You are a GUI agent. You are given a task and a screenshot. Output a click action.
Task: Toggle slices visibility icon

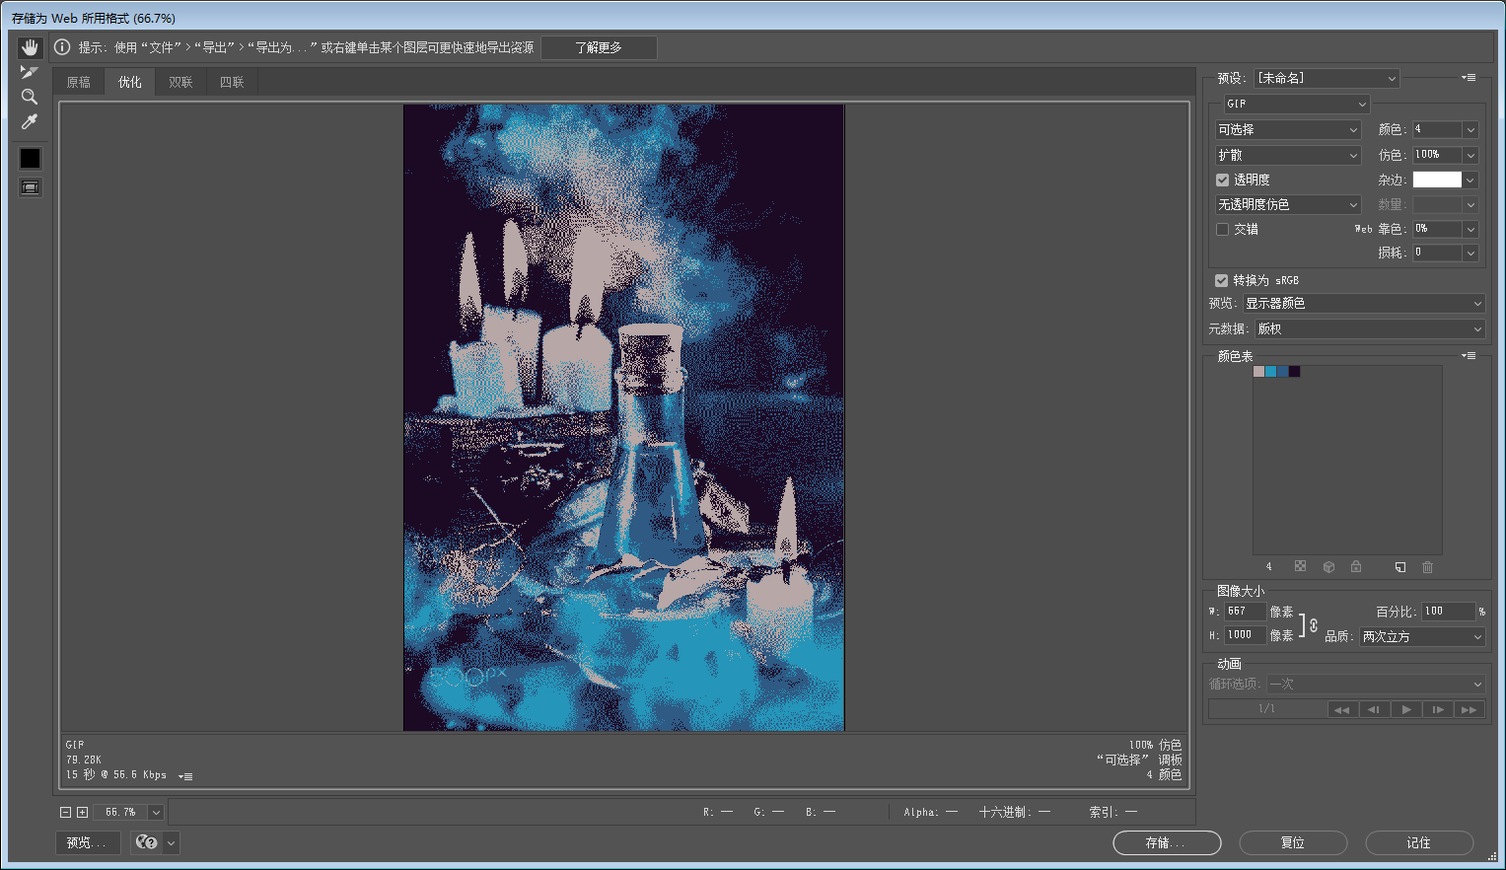[31, 187]
